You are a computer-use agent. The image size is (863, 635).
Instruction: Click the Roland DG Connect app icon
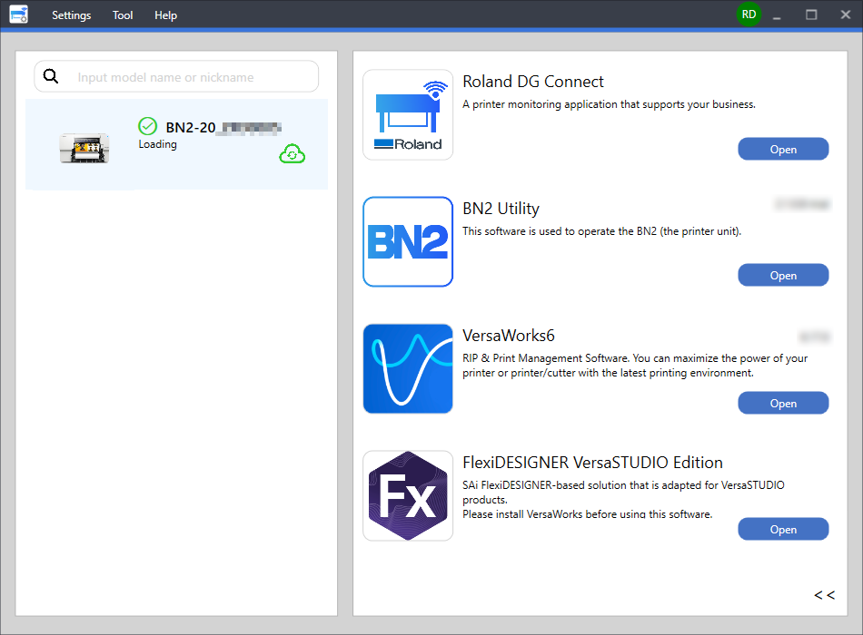(x=408, y=115)
